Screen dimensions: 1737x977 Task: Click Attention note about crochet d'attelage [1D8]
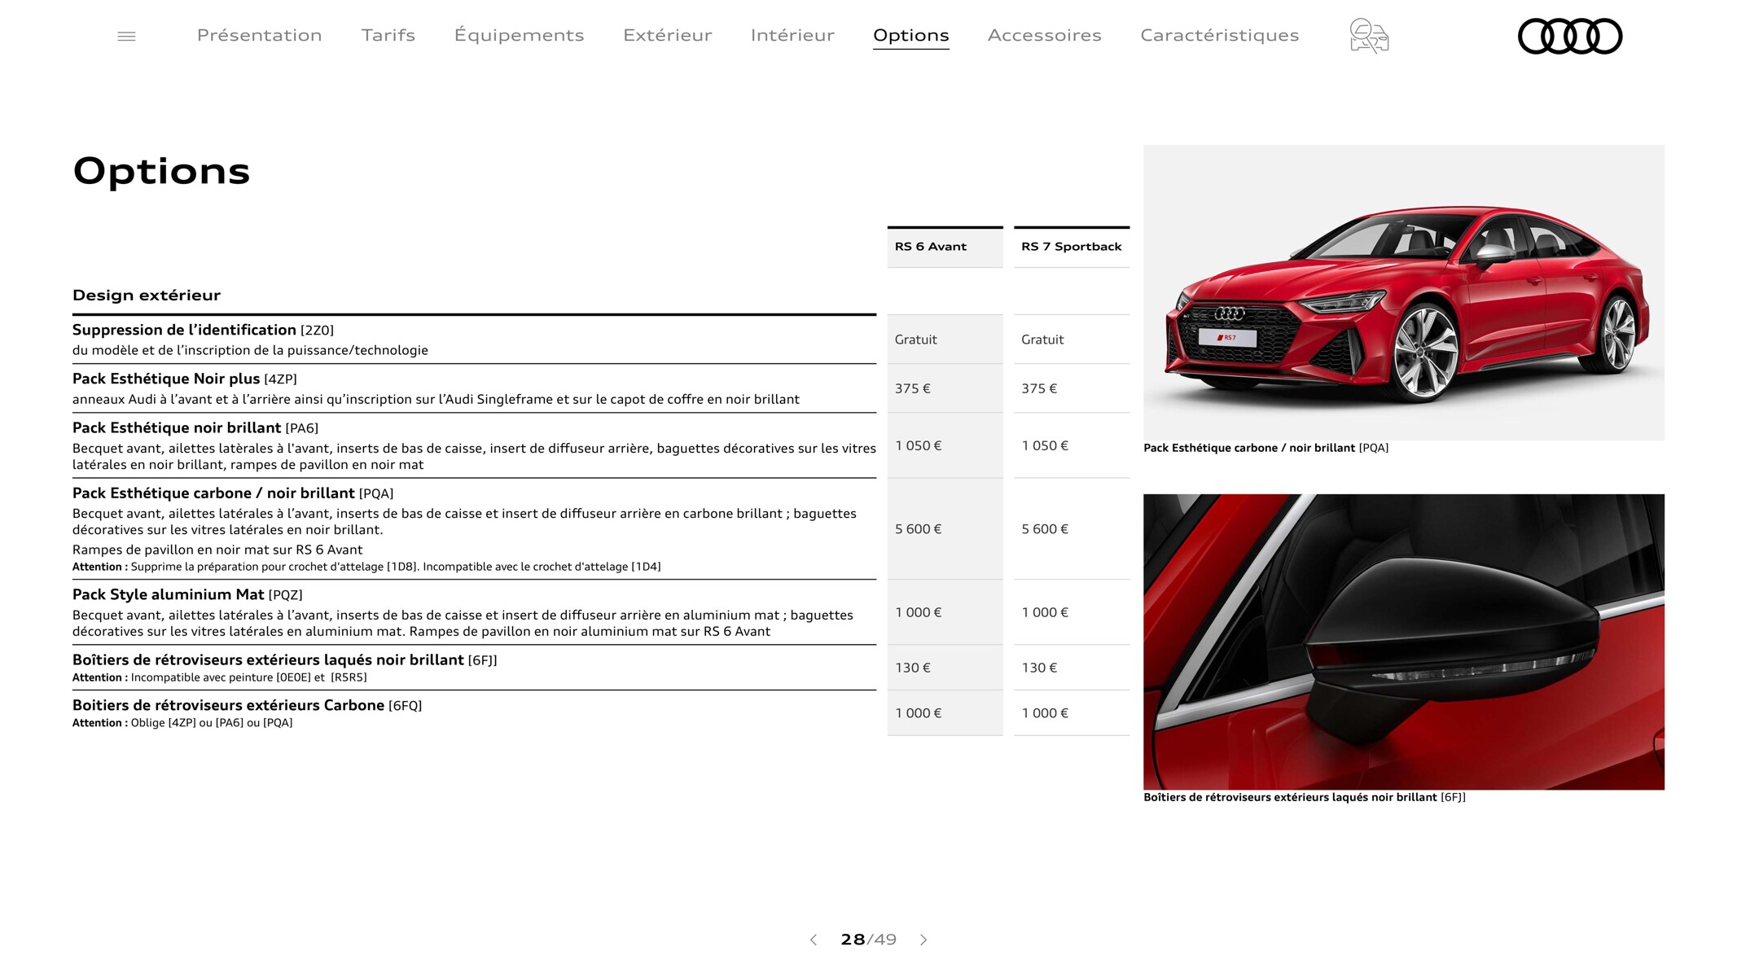tap(366, 567)
